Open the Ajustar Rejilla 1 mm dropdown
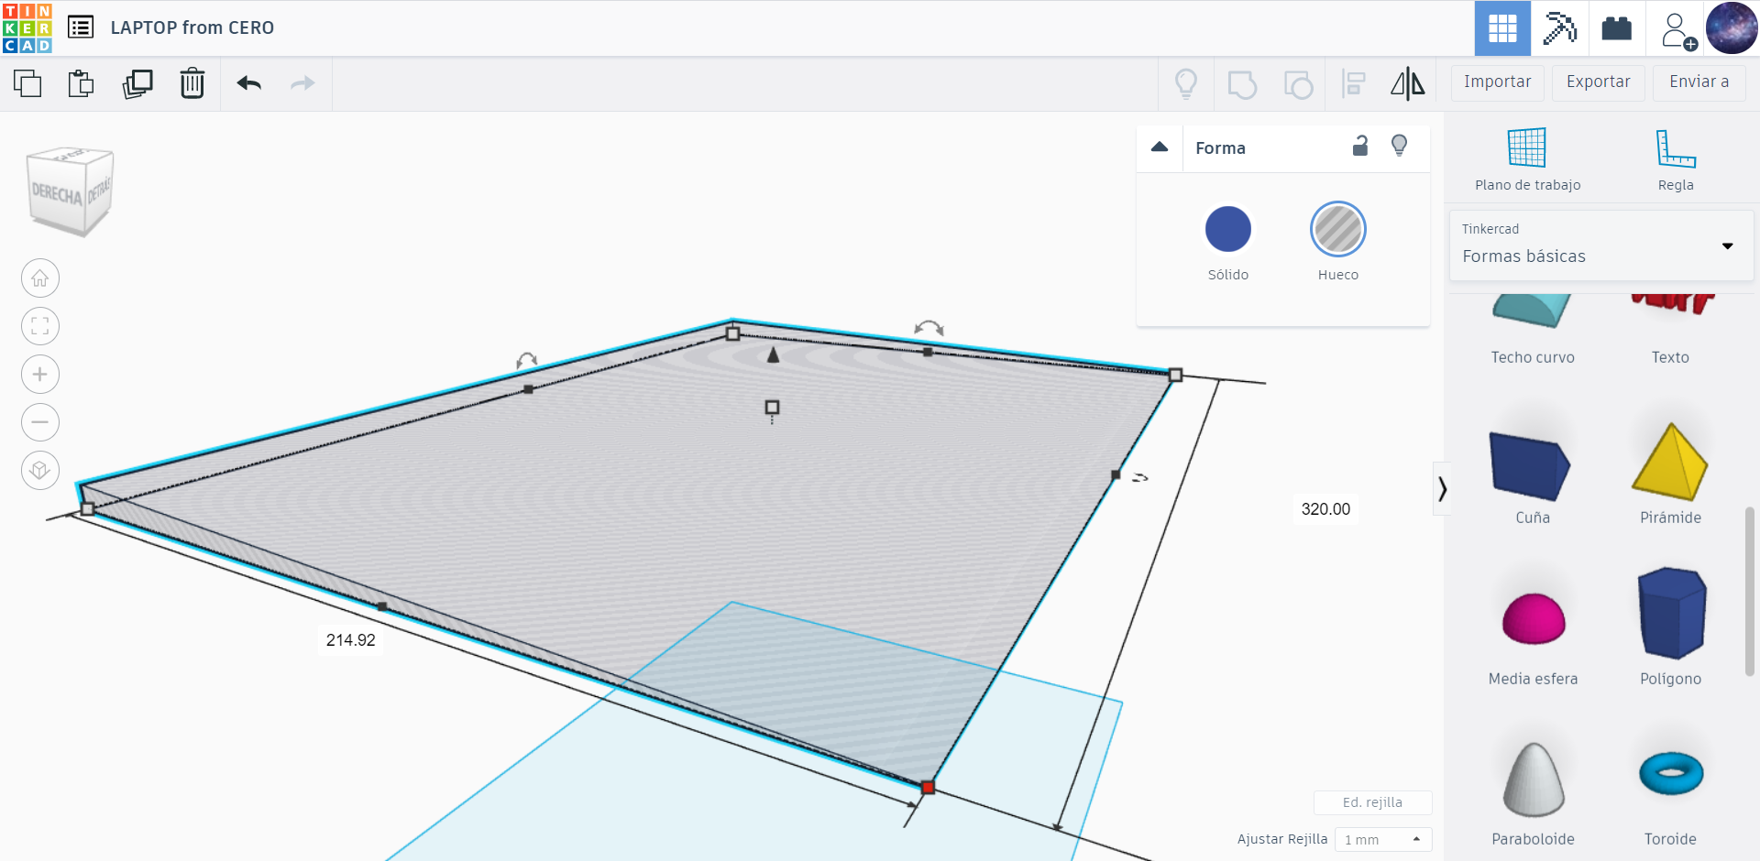 click(1383, 839)
